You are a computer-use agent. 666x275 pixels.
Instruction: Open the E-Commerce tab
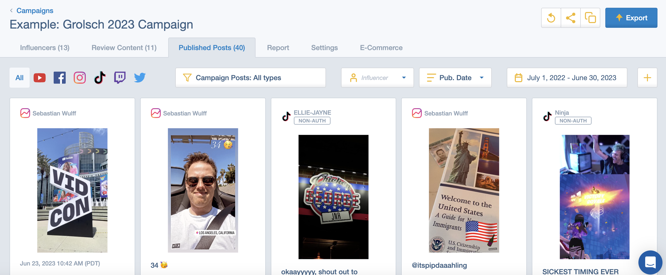coord(381,48)
